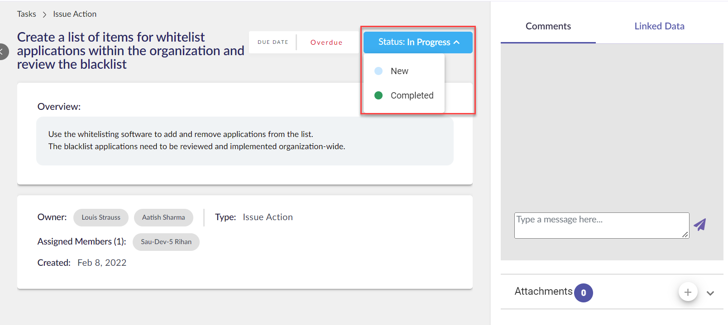This screenshot has height=325, width=728.
Task: Select the Completed status option
Action: (404, 95)
